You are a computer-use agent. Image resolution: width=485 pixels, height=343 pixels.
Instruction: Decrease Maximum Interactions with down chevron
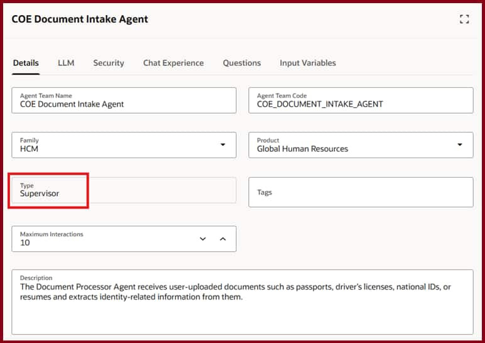[x=203, y=239]
